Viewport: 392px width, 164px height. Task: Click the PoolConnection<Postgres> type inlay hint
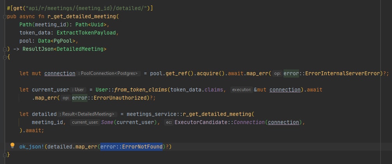pos(108,74)
